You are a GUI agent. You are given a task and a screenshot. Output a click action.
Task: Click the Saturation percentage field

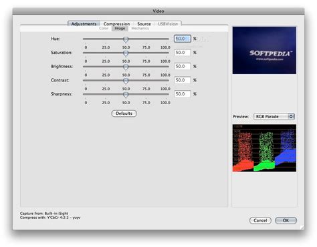pos(183,53)
